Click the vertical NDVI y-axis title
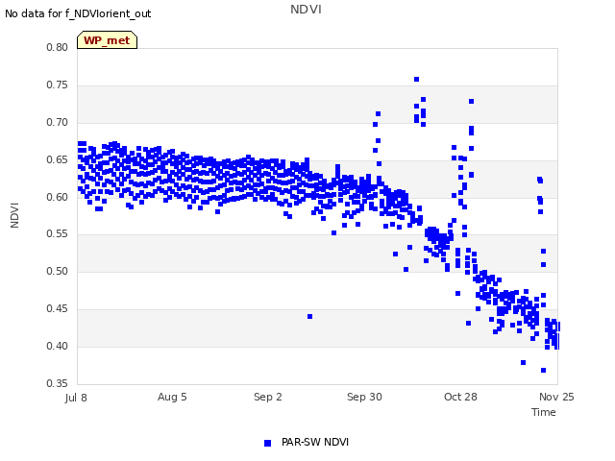615x461 pixels. click(14, 215)
